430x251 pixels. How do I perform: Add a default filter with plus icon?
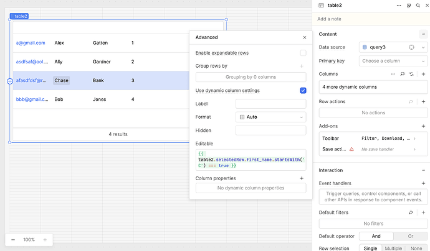click(423, 212)
